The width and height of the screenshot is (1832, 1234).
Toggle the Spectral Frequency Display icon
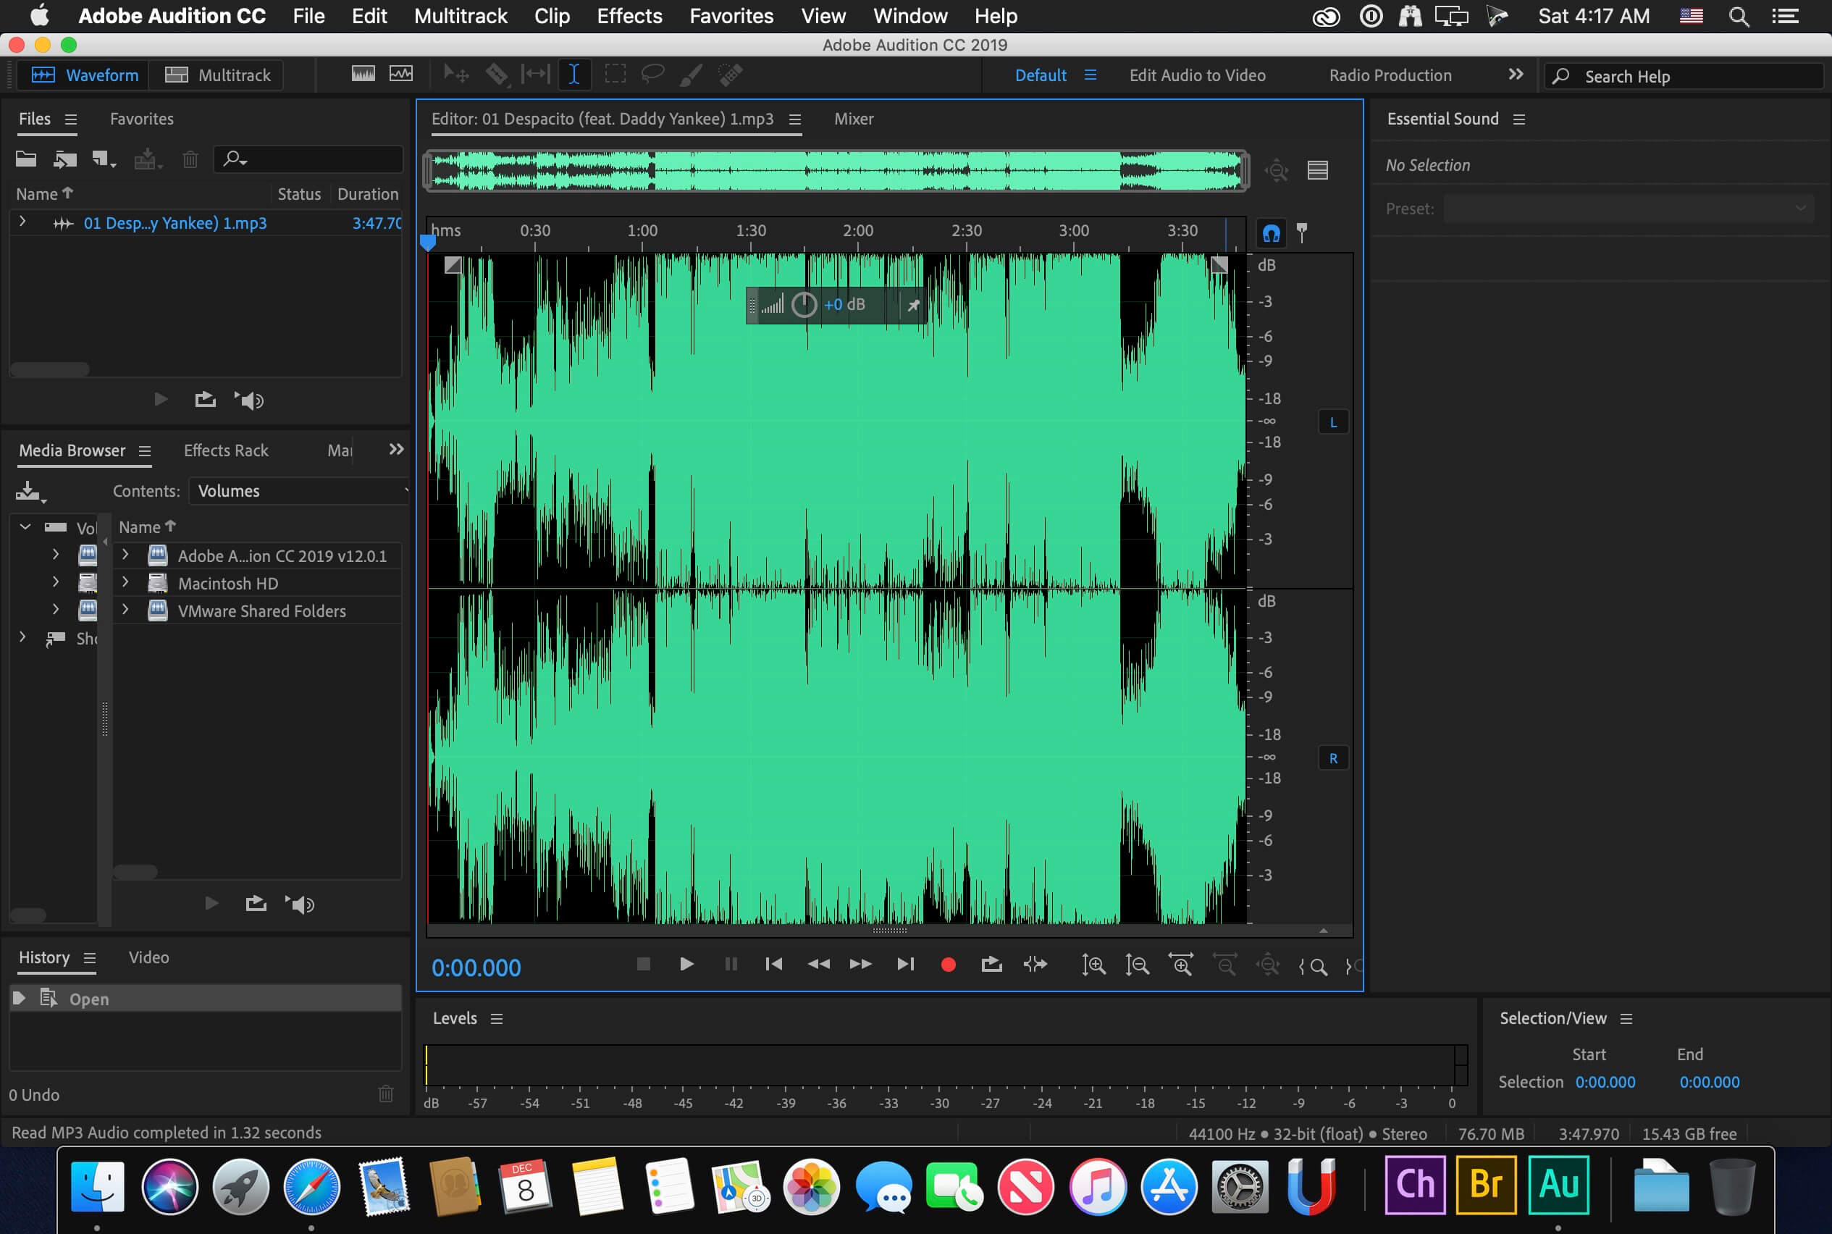[x=362, y=75]
